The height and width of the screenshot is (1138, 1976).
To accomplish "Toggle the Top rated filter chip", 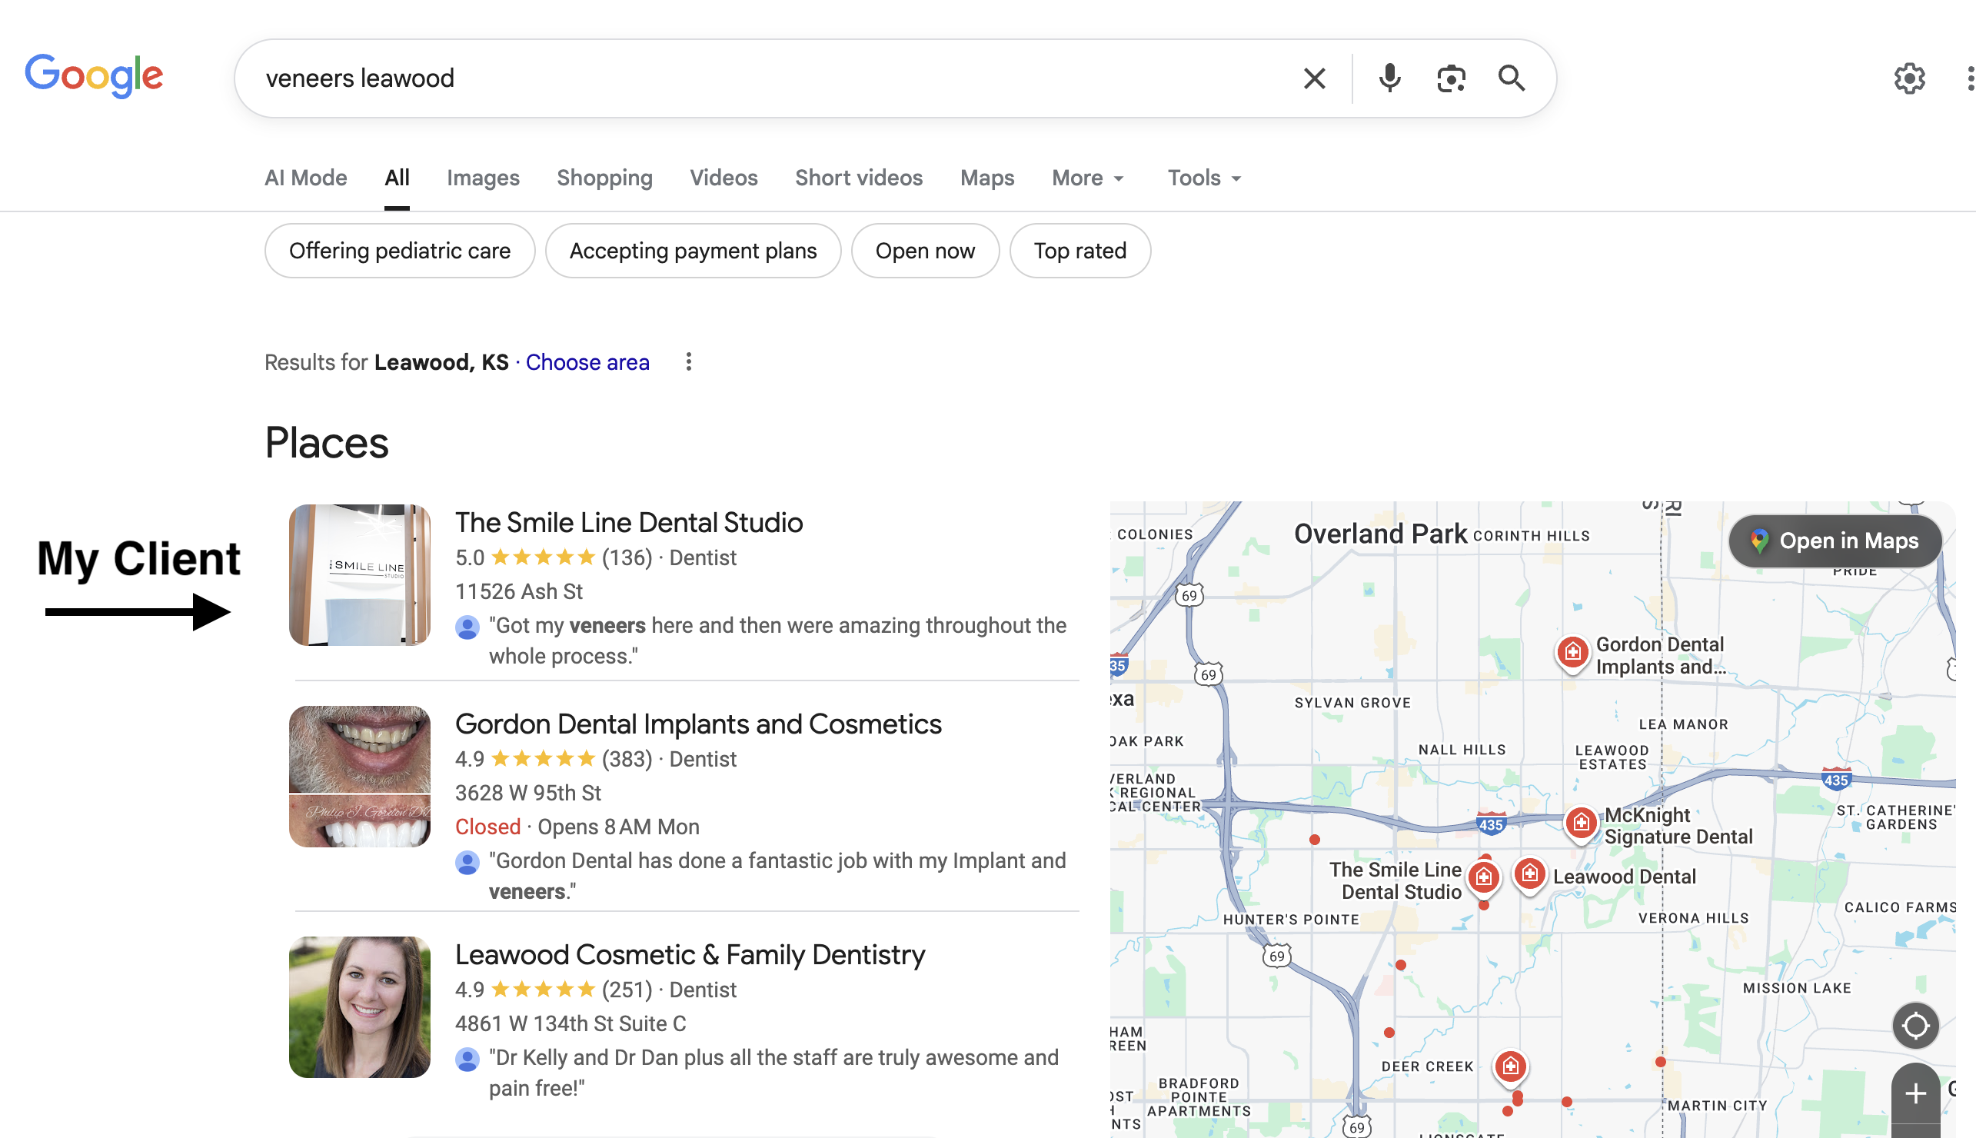I will pos(1079,251).
